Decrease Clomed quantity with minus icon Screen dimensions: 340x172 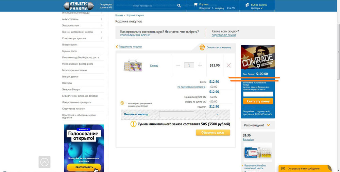coord(178,65)
